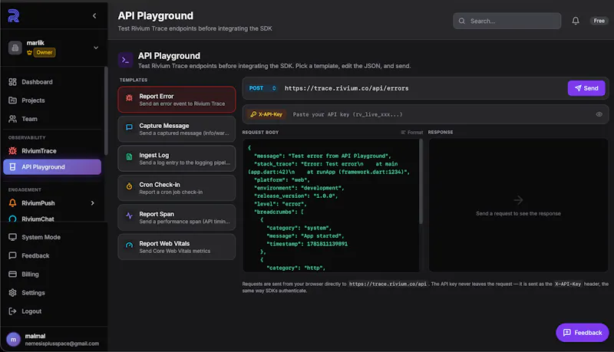This screenshot has width=614, height=352.
Task: Click the System Mode monitor icon
Action: (12, 237)
